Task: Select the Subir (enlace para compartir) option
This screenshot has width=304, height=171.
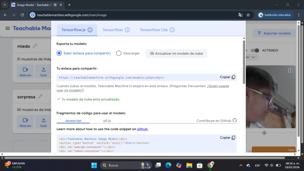Action: click(59, 53)
